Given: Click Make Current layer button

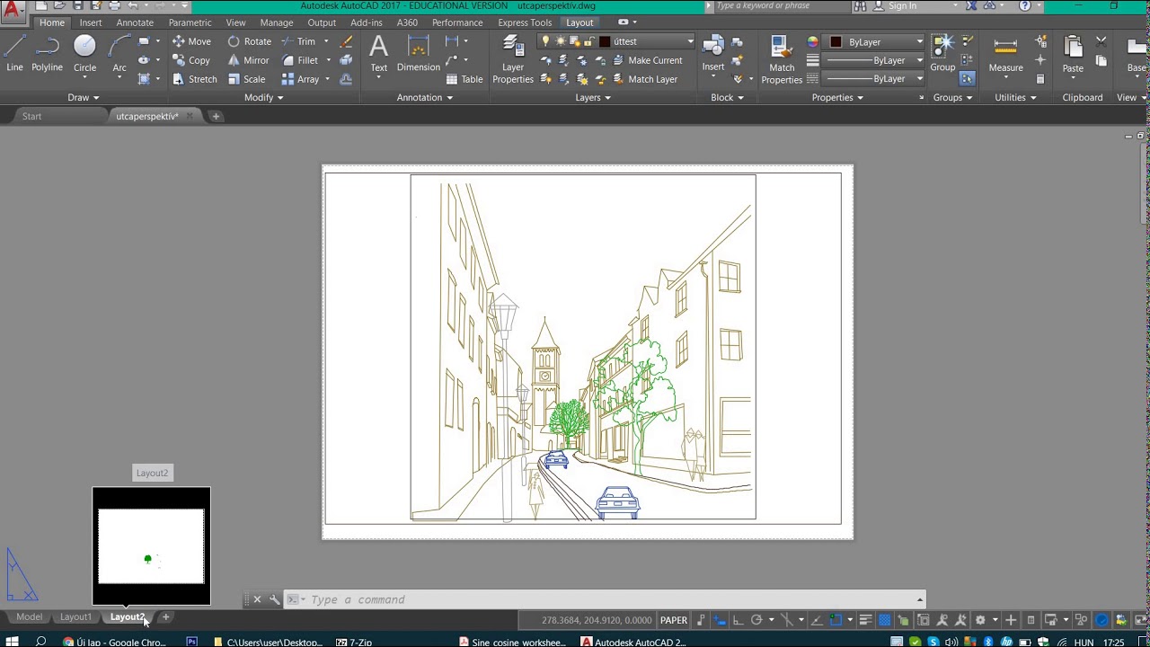Looking at the screenshot, I should click(x=647, y=60).
